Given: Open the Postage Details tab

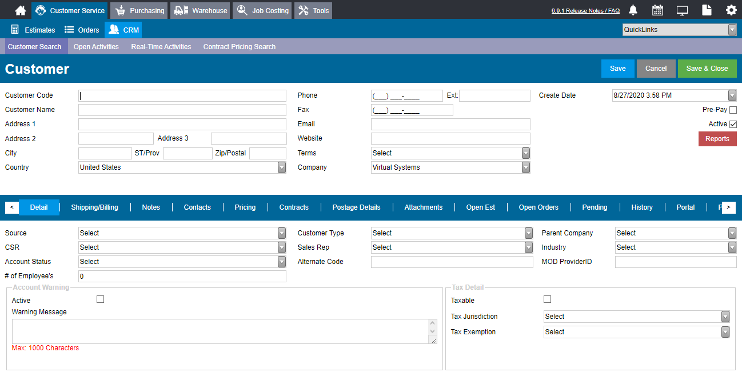Looking at the screenshot, I should tap(356, 207).
